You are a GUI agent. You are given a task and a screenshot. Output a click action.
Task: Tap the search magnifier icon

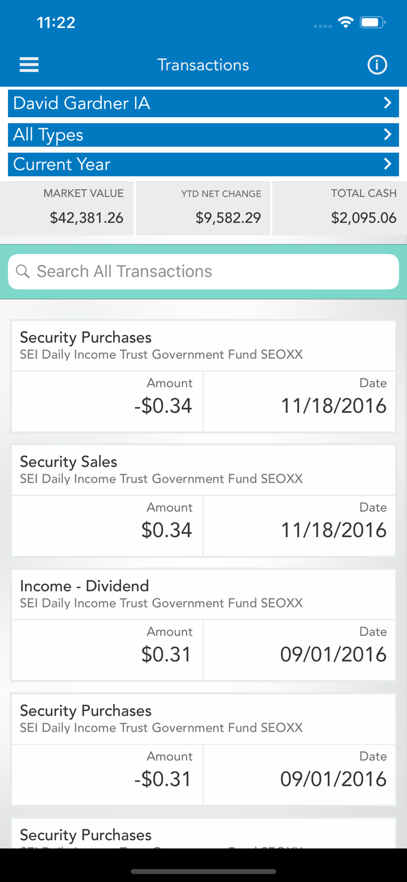pyautogui.click(x=23, y=272)
